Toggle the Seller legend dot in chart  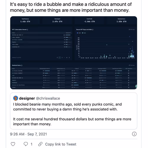78,33
